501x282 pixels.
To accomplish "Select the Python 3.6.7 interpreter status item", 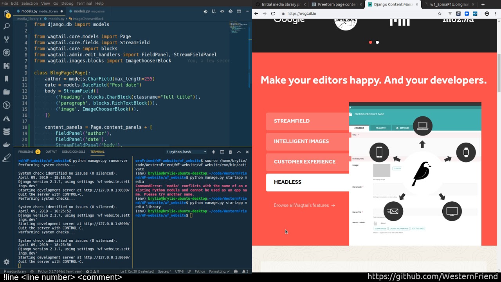I will click(x=60, y=271).
